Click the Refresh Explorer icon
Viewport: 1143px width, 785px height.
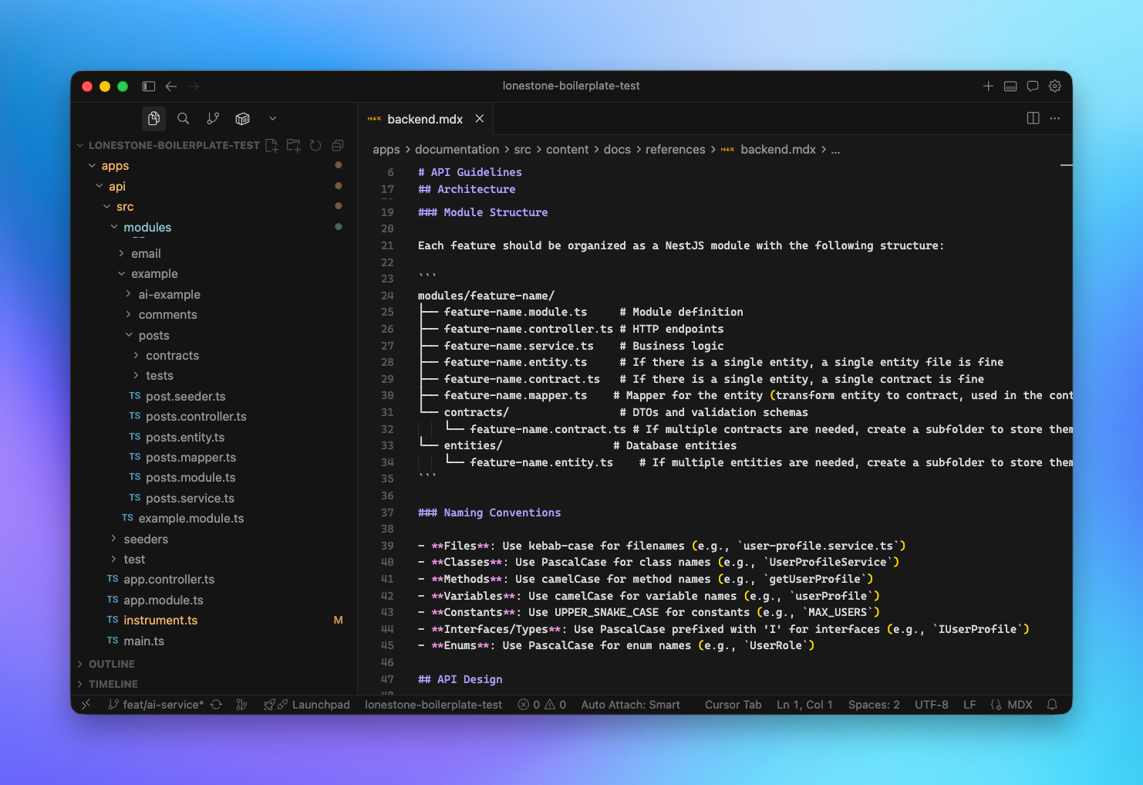(x=315, y=145)
